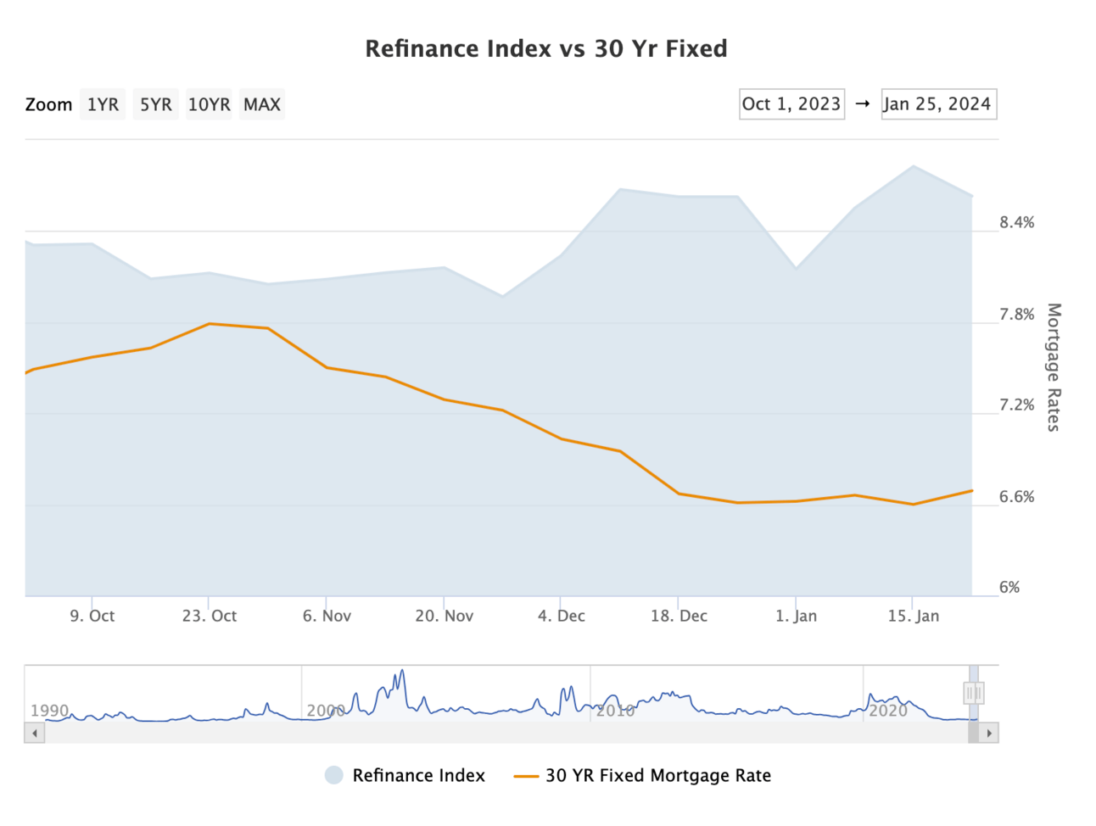
Task: Click the Mortgage Rates axis title
Action: pyautogui.click(x=1054, y=367)
